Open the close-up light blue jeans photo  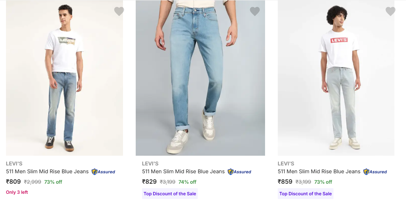click(x=200, y=78)
